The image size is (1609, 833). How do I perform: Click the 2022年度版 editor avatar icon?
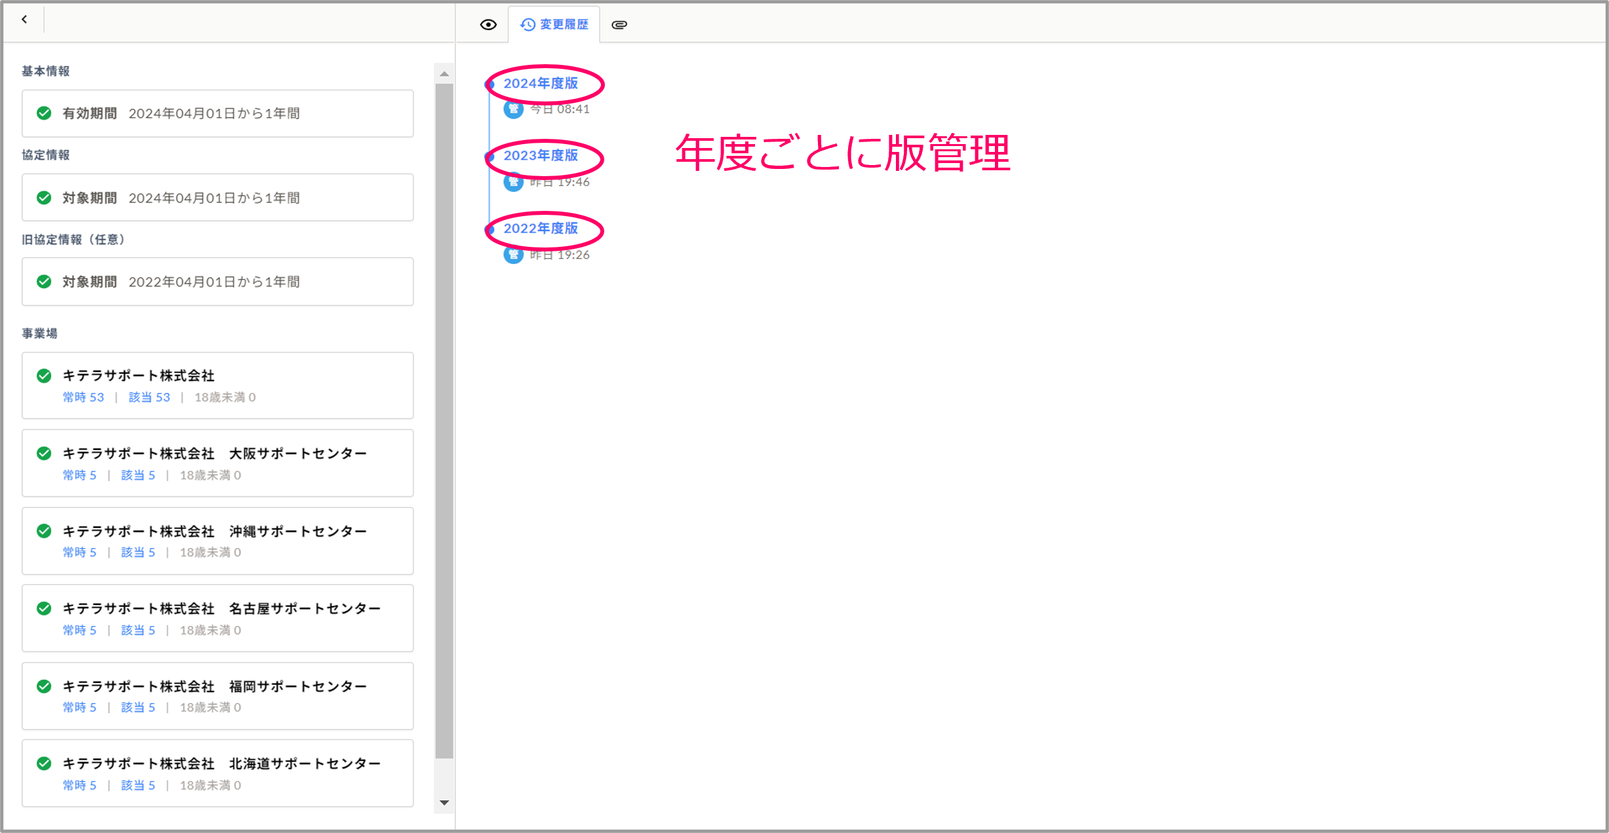[x=513, y=255]
